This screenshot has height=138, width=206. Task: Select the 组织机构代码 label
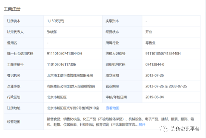[x=115, y=65]
